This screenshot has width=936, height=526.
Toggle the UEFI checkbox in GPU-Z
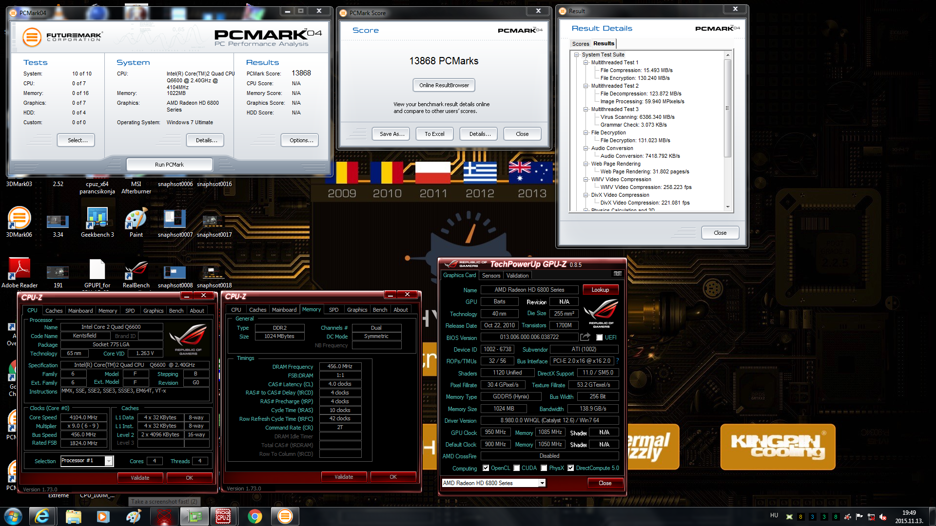600,338
